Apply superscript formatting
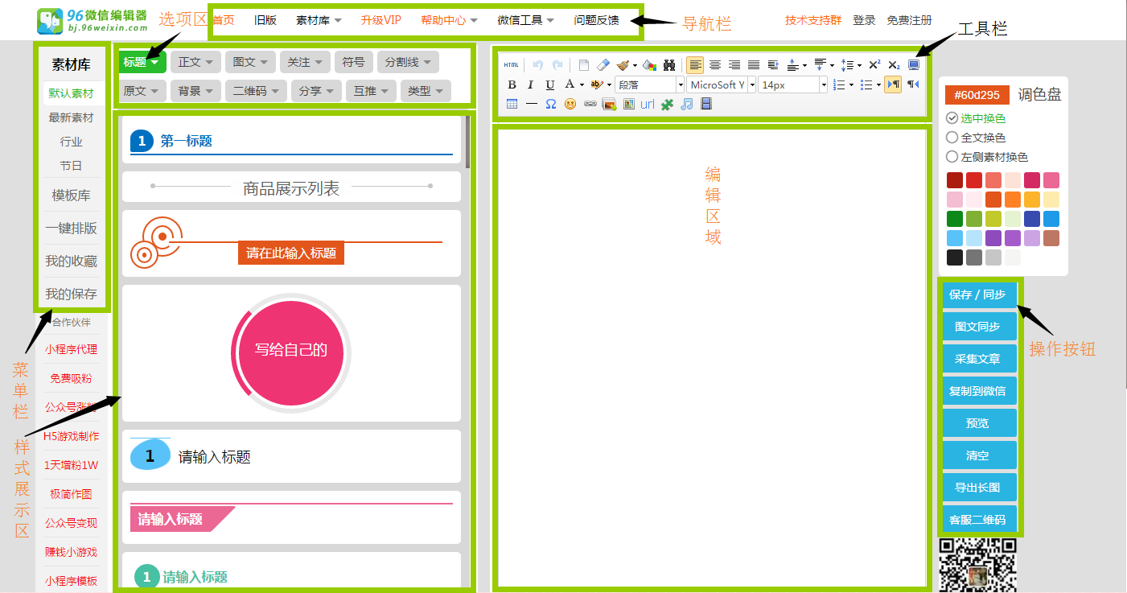 pos(874,65)
